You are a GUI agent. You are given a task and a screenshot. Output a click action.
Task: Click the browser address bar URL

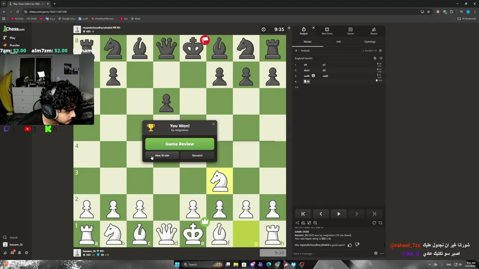[x=48, y=12]
